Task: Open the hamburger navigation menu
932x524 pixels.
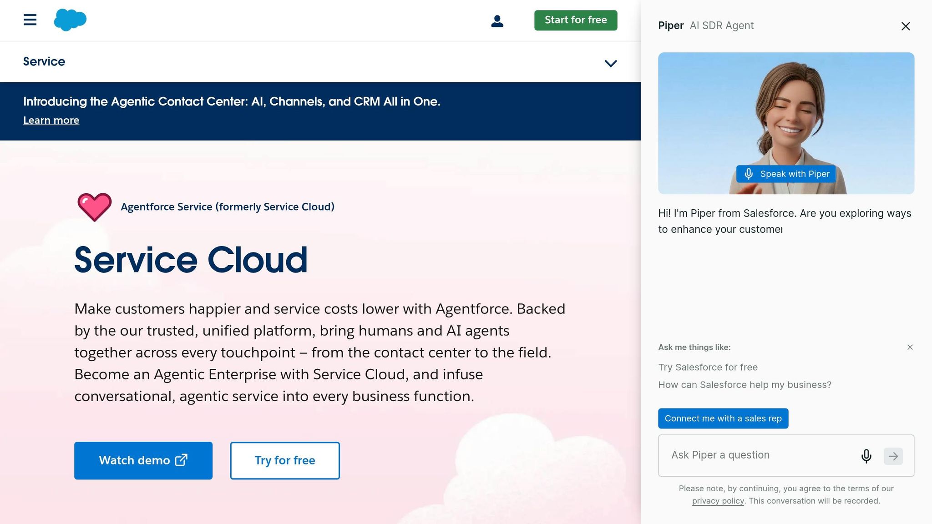Action: pyautogui.click(x=30, y=20)
